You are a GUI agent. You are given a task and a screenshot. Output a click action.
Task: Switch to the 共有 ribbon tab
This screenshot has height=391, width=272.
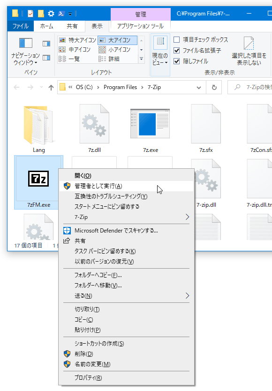click(x=72, y=26)
